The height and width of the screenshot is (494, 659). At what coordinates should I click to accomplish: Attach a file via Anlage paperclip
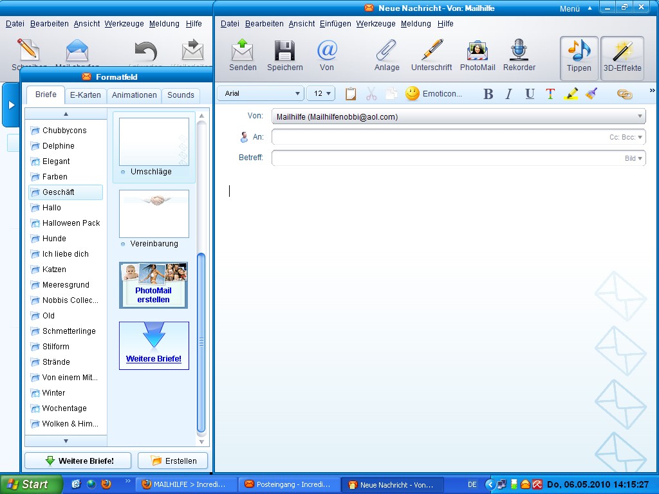(x=387, y=55)
